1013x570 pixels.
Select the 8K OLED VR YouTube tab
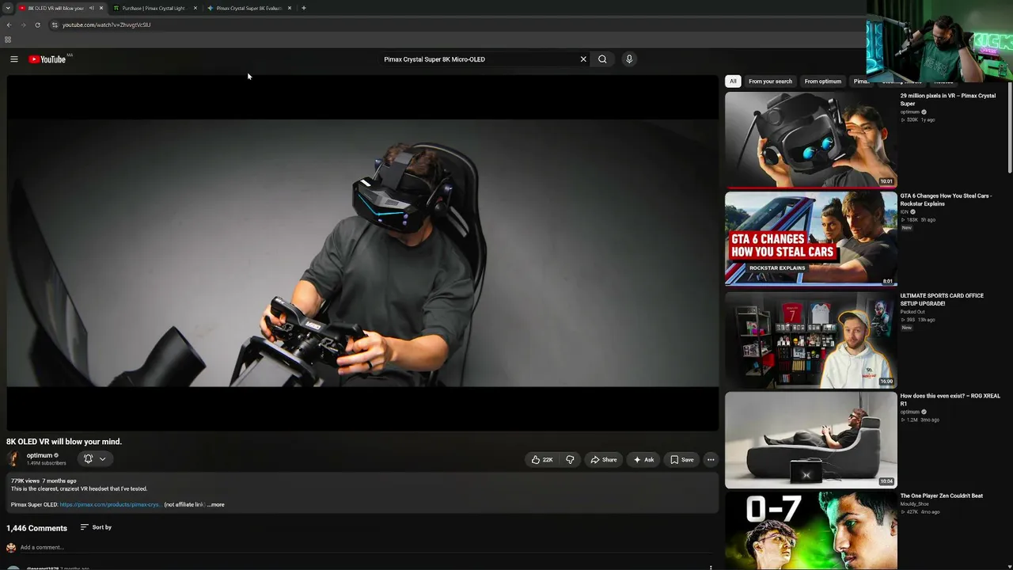55,8
